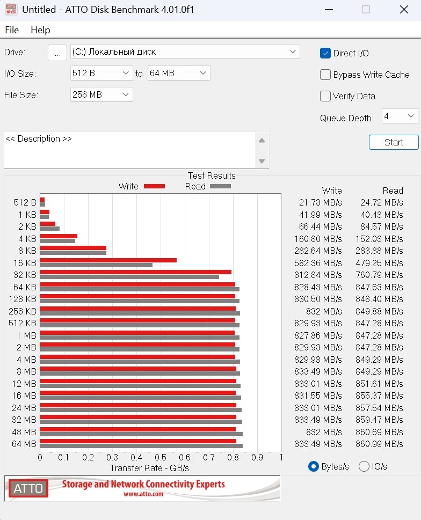Click the write value 160.80 MB/s
Image resolution: width=421 pixels, height=520 pixels.
click(x=318, y=239)
